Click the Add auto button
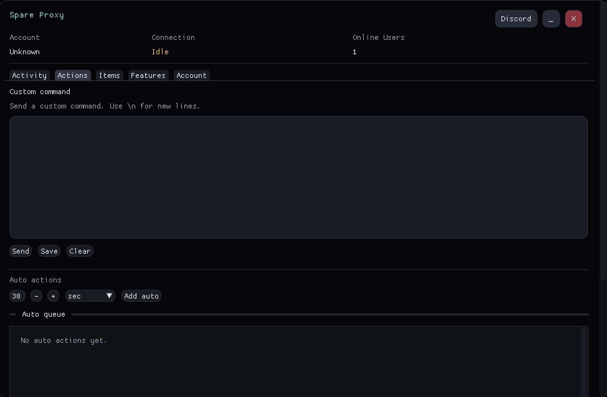 click(141, 296)
